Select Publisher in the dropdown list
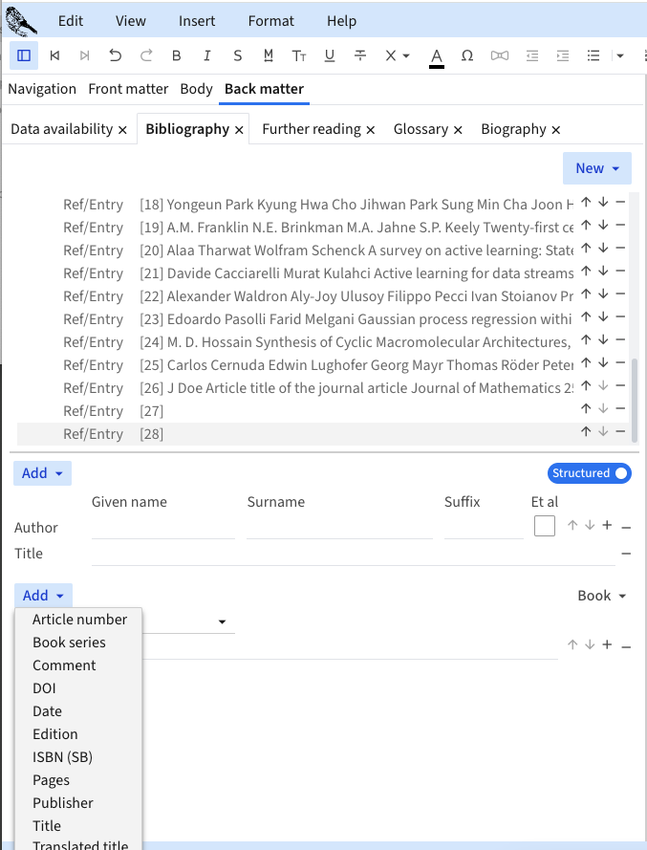Image resolution: width=647 pixels, height=850 pixels. [x=63, y=803]
